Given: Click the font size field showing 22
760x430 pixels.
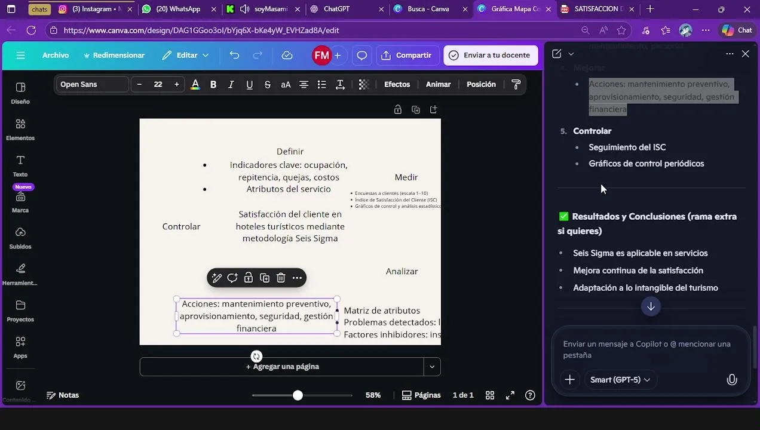Looking at the screenshot, I should (158, 84).
